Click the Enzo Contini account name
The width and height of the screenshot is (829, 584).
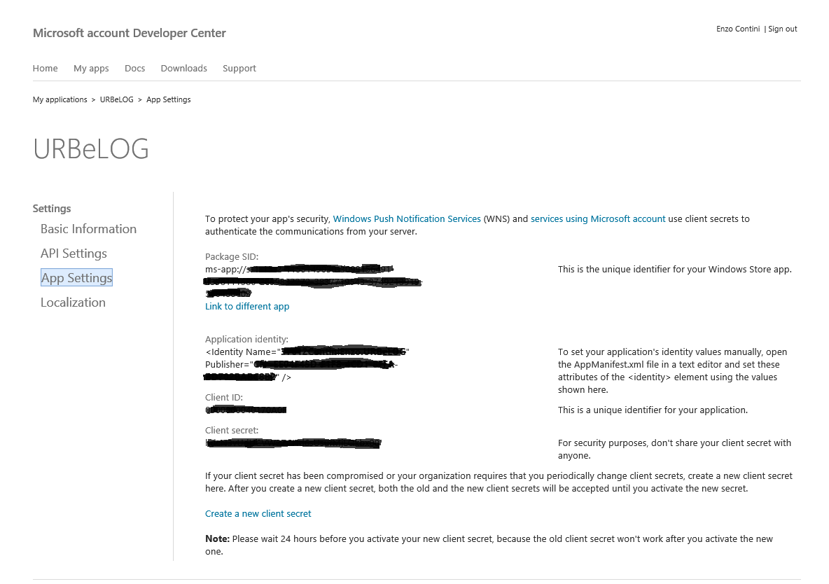(x=737, y=29)
